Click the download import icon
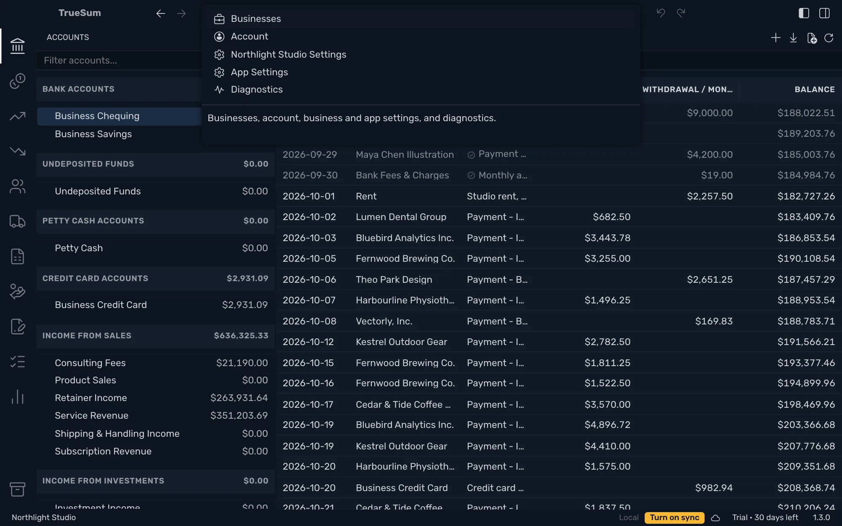The height and width of the screenshot is (526, 842). pos(793,38)
